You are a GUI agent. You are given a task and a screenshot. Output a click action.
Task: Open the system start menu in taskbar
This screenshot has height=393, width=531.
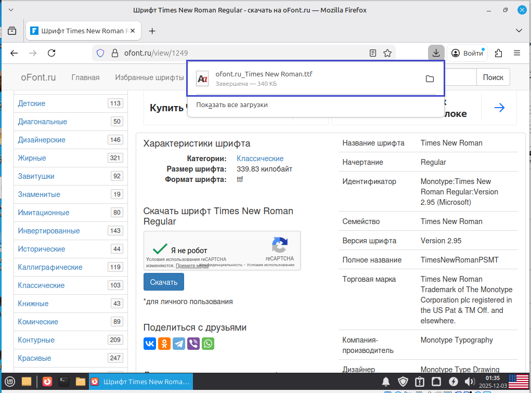(10, 382)
